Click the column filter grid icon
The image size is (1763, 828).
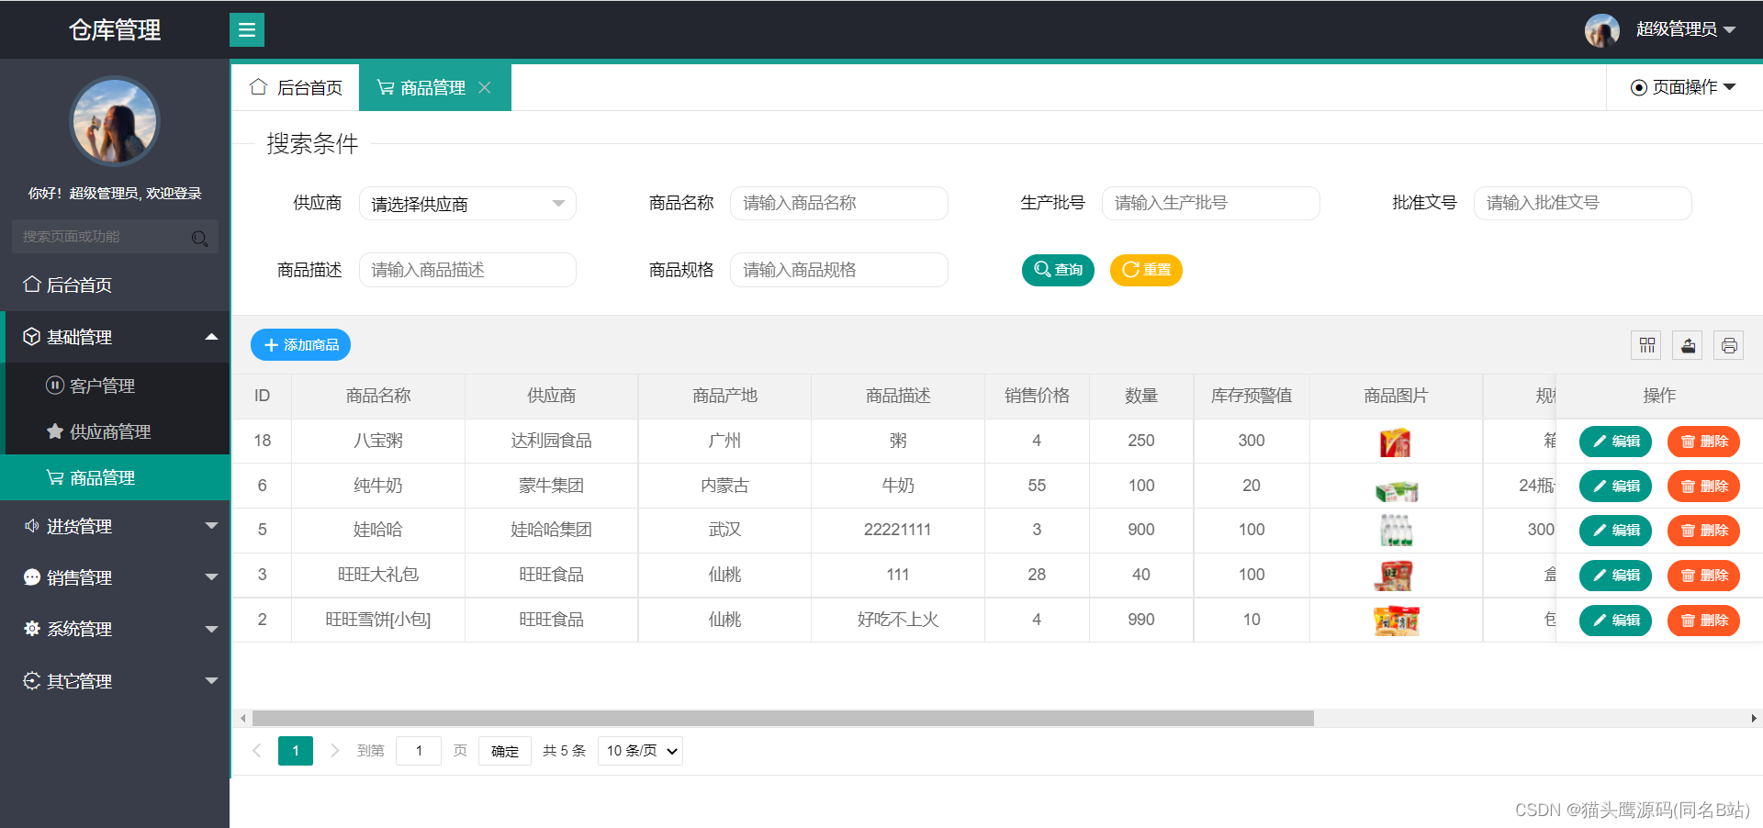coord(1646,345)
